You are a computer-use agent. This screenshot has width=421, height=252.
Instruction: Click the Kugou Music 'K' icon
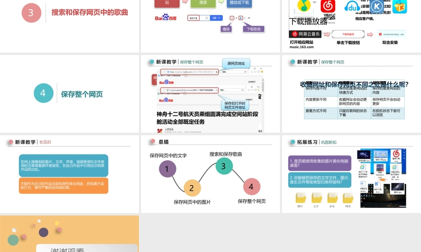pyautogui.click(x=376, y=6)
